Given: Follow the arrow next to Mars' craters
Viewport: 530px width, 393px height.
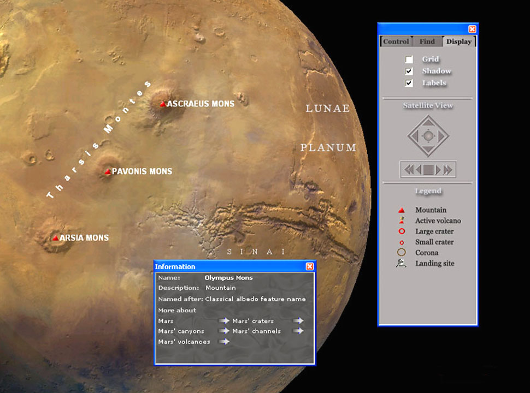Looking at the screenshot, I should (298, 321).
